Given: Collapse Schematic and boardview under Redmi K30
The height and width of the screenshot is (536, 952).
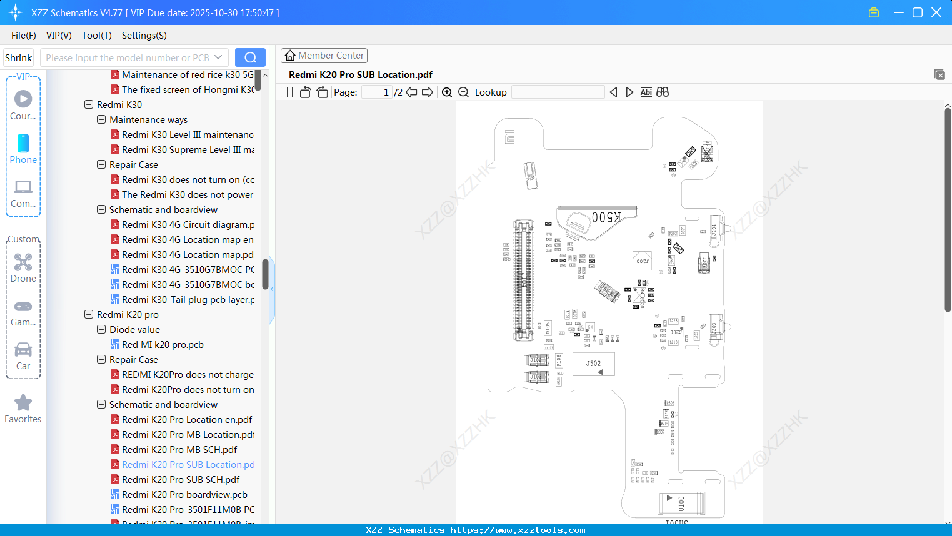Looking at the screenshot, I should coord(101,210).
